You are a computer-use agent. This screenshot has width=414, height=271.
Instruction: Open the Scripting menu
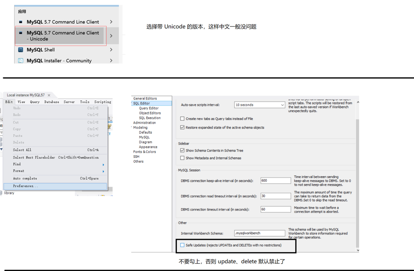point(103,102)
